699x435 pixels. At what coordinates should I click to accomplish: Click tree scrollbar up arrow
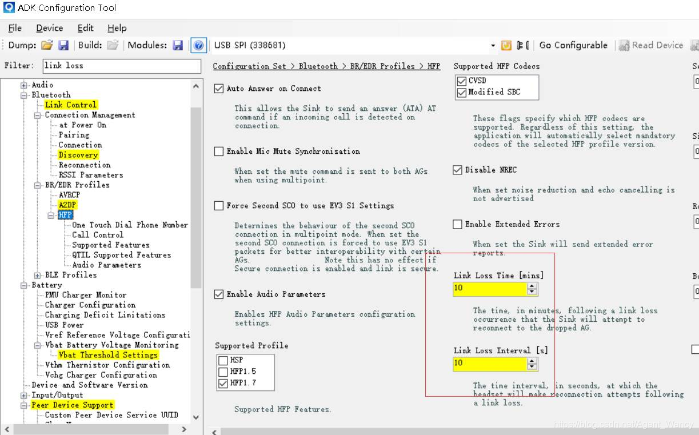(x=196, y=86)
